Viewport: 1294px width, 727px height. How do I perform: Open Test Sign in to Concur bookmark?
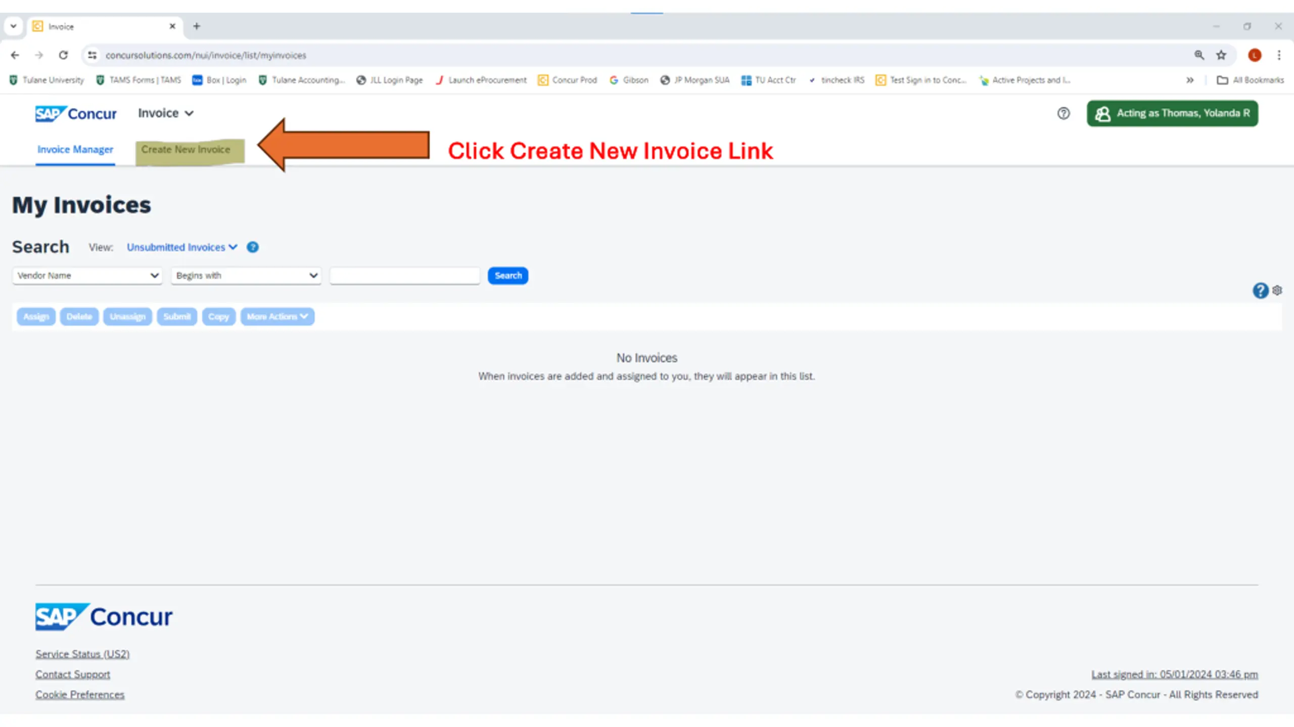point(921,80)
